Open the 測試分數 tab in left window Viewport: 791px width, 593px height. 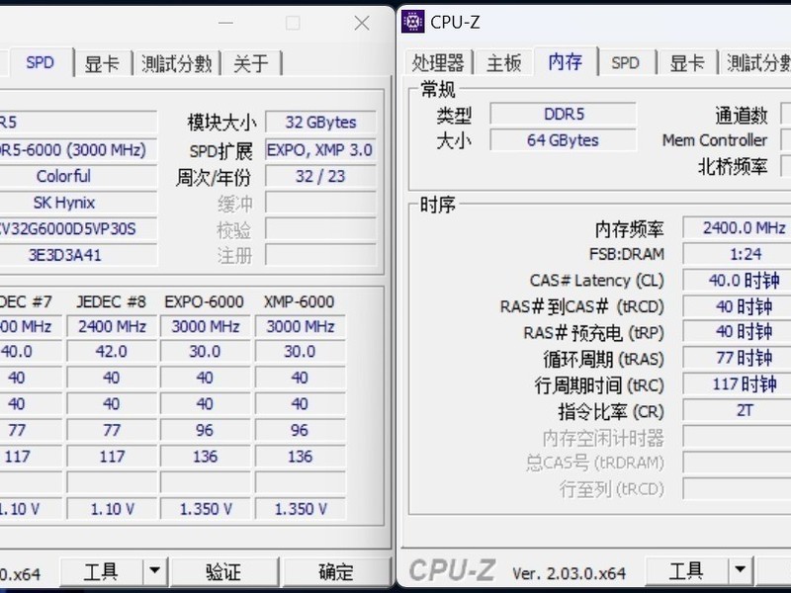177,64
